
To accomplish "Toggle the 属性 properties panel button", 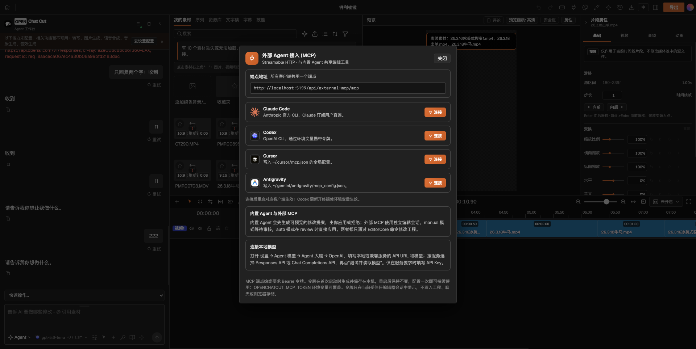I will (568, 20).
